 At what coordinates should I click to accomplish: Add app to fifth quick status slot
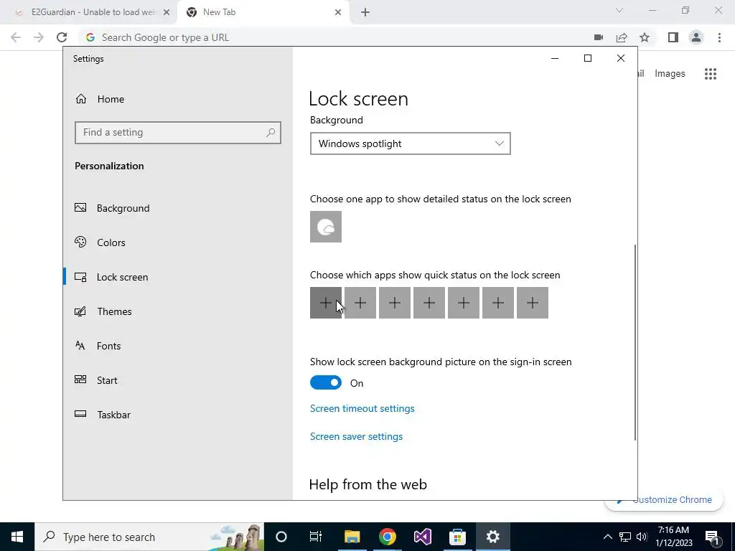(464, 303)
